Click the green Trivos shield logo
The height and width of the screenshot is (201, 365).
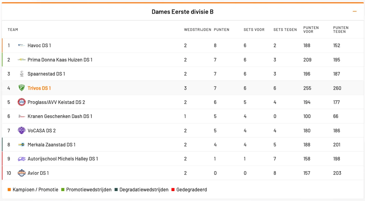coord(22,88)
